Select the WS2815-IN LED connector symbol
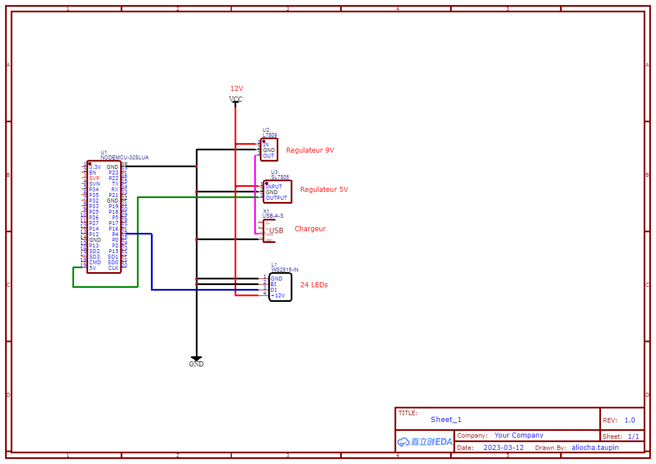The height and width of the screenshot is (464, 656). click(x=280, y=287)
